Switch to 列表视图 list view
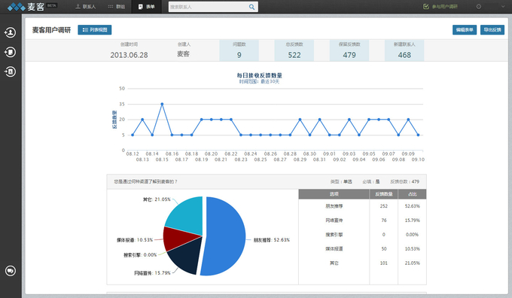Screen dimensions: 512x298 [95, 29]
